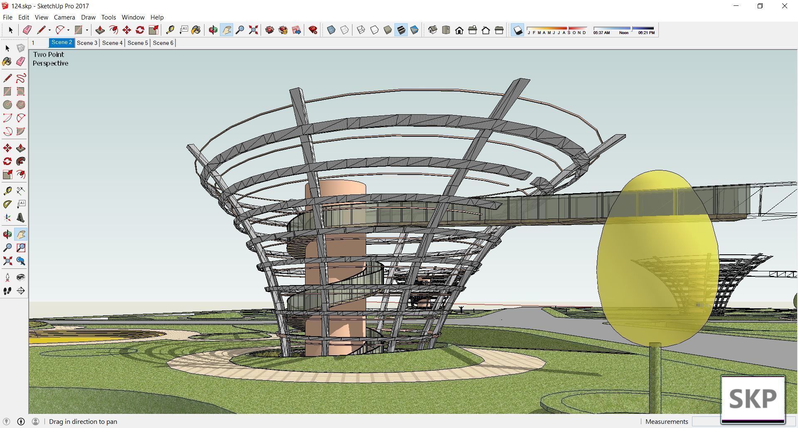Click the Previous view tool
The width and height of the screenshot is (798, 428).
point(21,261)
